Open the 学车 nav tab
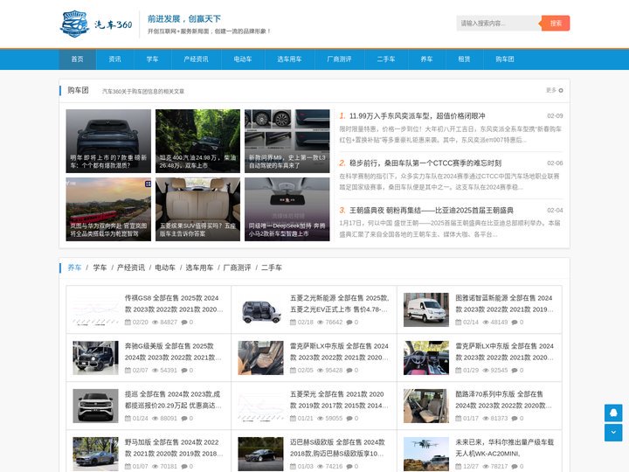This screenshot has height=472, width=629. click(x=152, y=59)
